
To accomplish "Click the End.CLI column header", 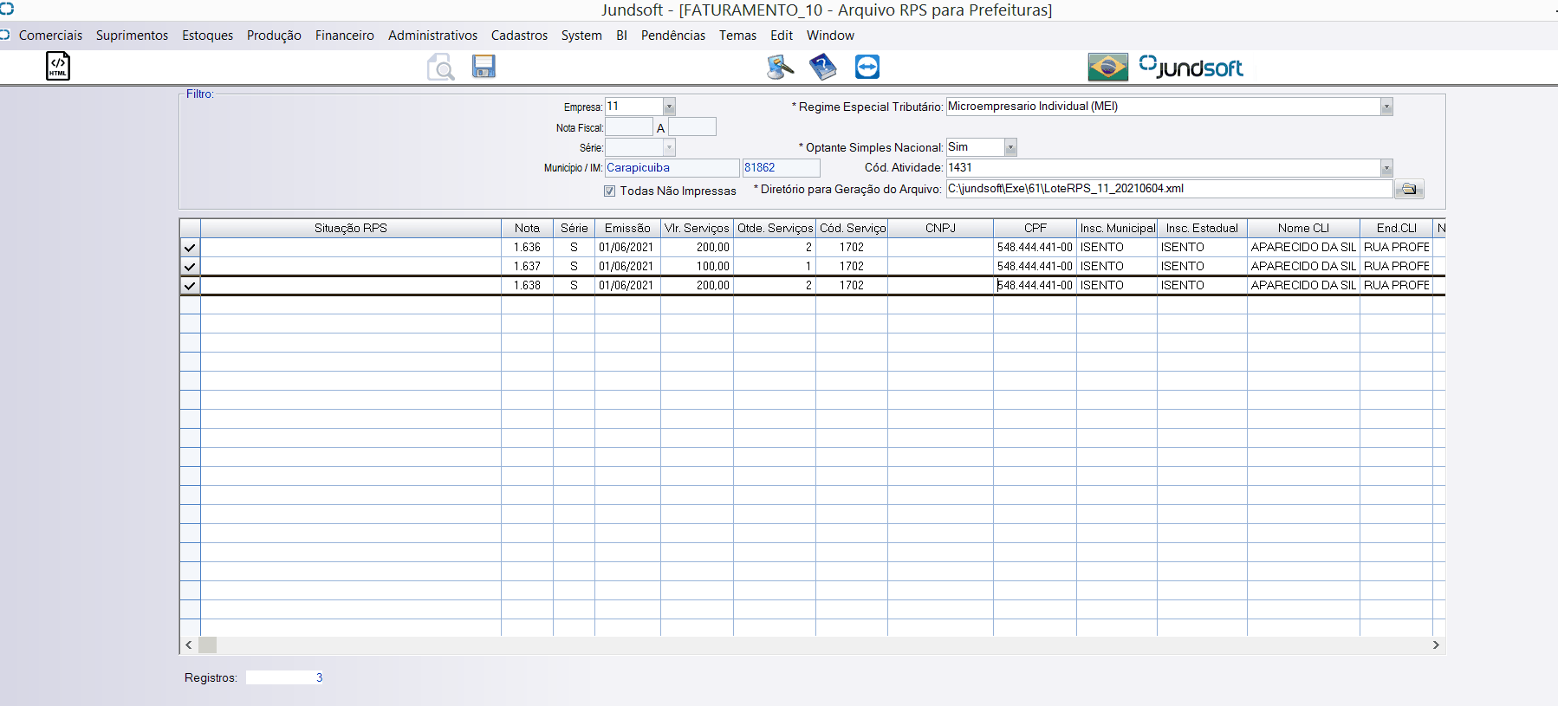I will [1396, 229].
